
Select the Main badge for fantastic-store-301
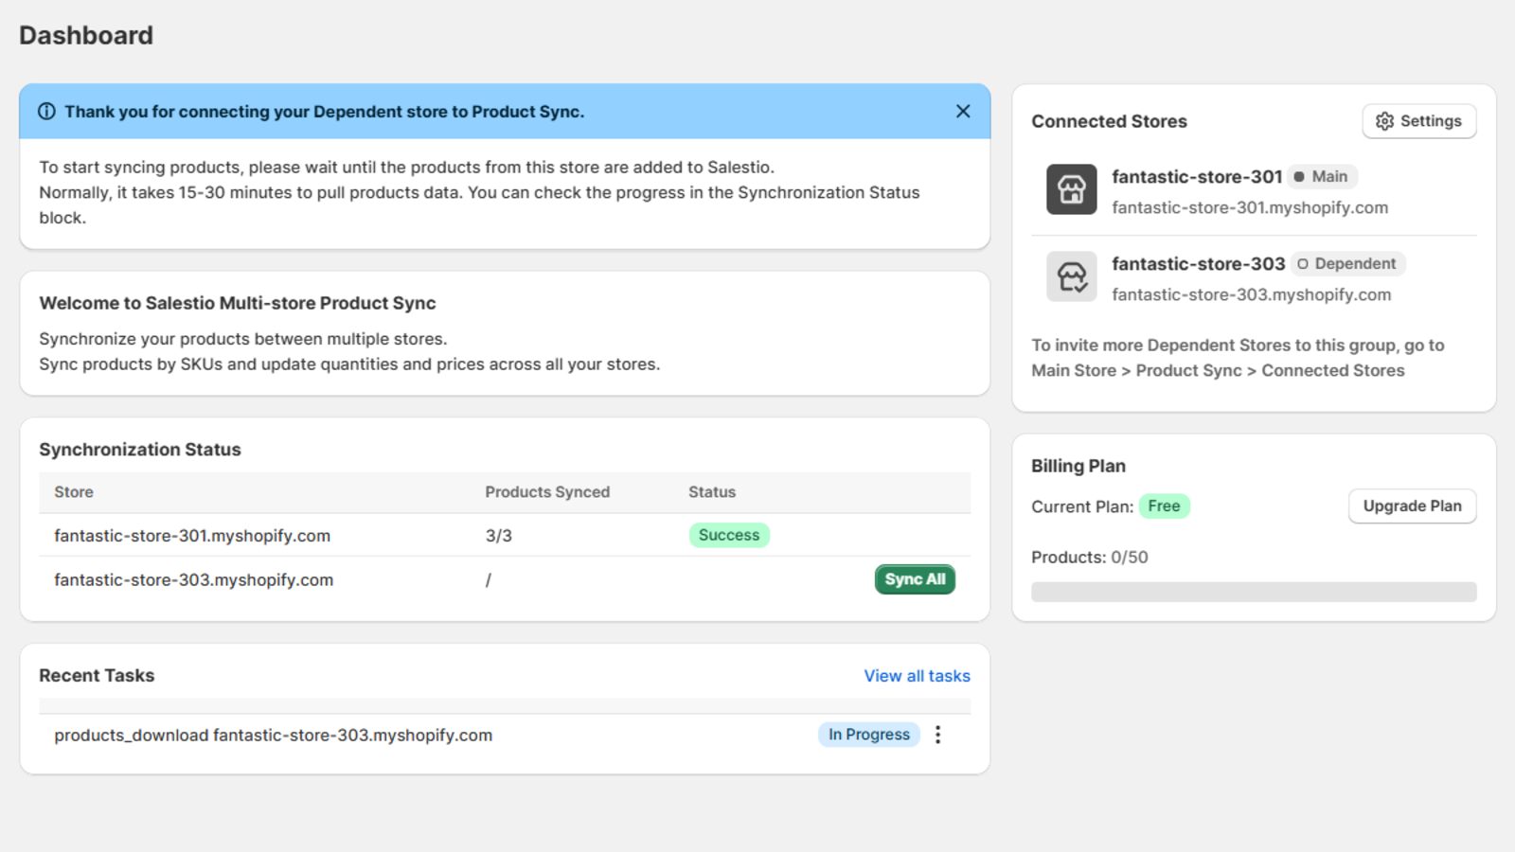coord(1323,176)
